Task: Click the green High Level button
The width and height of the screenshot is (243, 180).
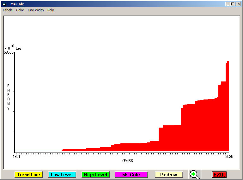Action: pyautogui.click(x=95, y=175)
